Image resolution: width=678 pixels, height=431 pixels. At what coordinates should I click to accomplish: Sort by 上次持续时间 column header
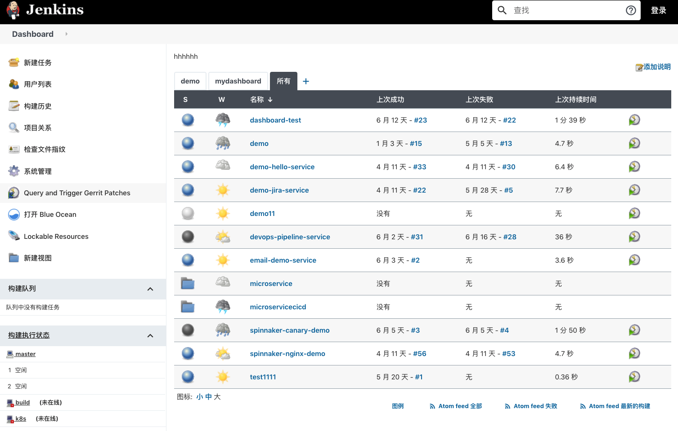point(576,100)
